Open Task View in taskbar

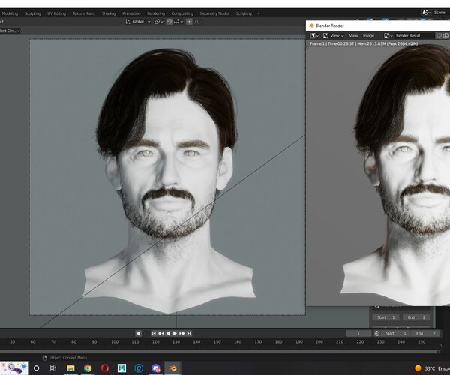pos(53,367)
